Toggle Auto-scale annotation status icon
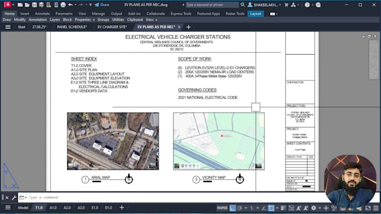The height and width of the screenshot is (214, 381). coord(306,208)
